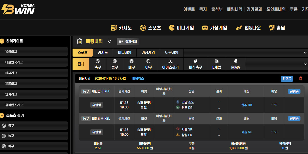
Task: Click the BWIN Korea logo
Action: point(18,9)
